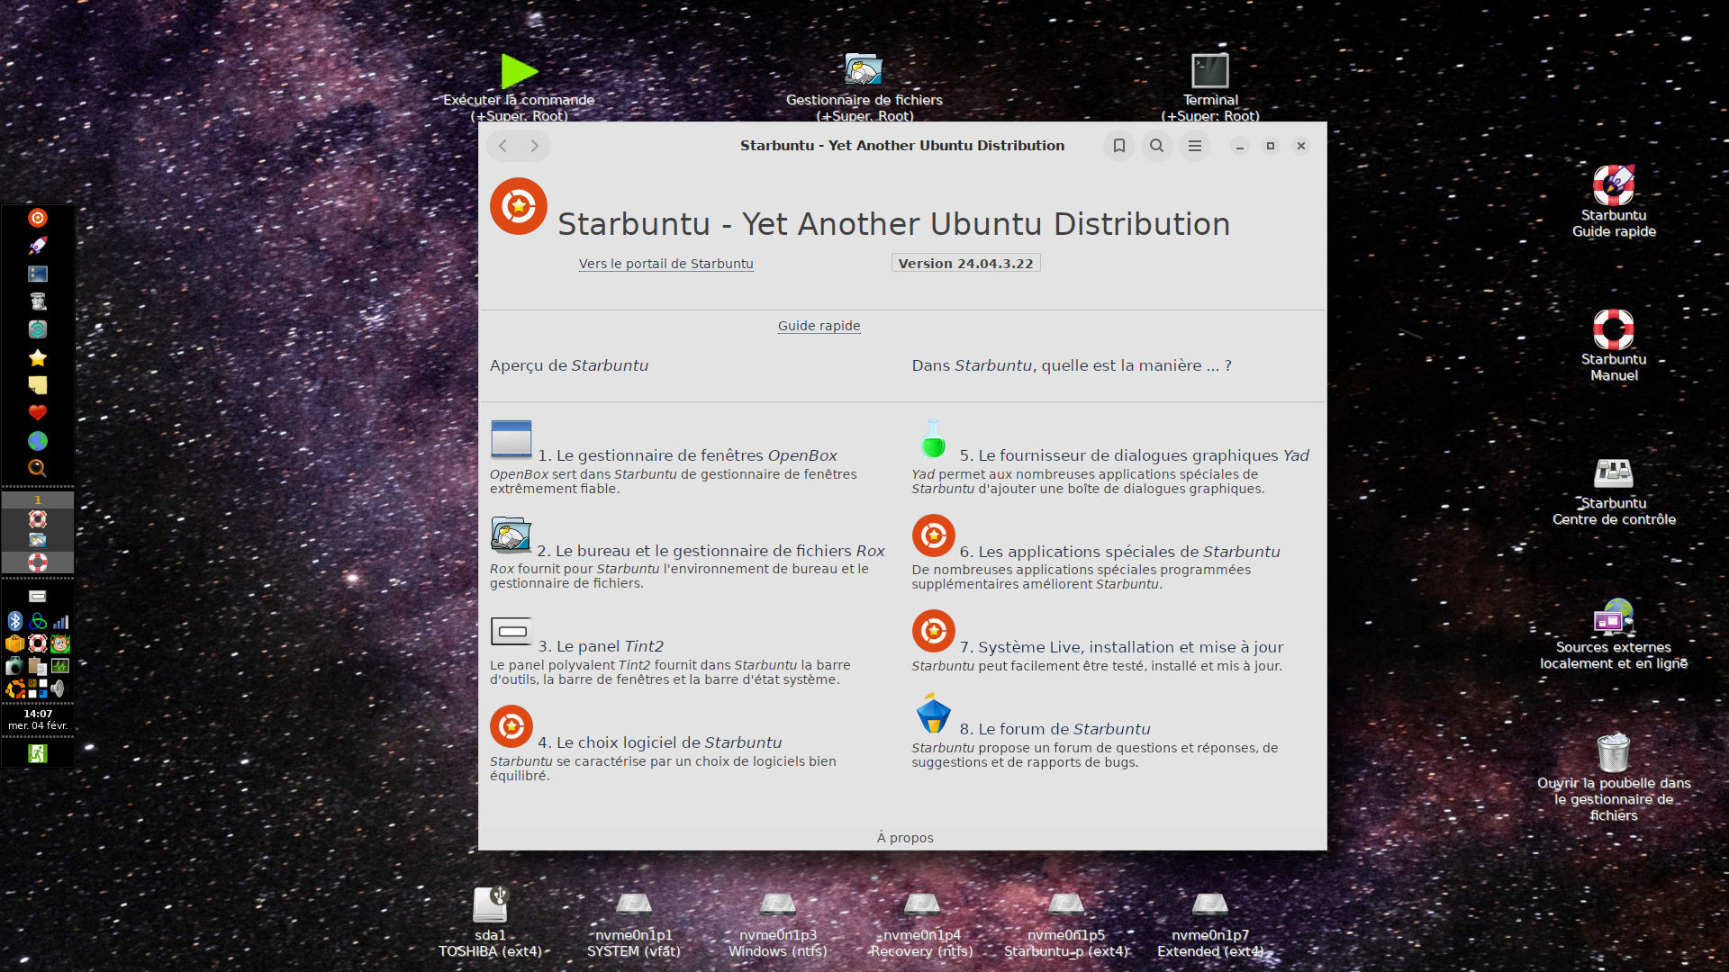Go back with the left chevron

503,146
